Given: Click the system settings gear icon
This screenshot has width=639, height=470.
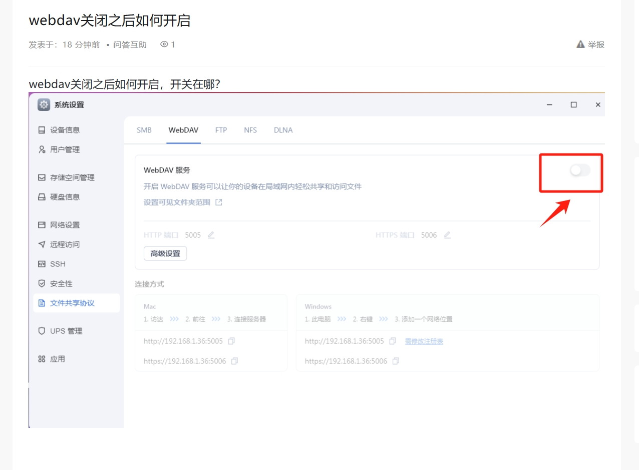Looking at the screenshot, I should [44, 105].
